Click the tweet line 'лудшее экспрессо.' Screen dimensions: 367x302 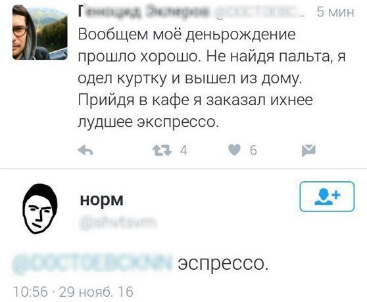point(149,121)
